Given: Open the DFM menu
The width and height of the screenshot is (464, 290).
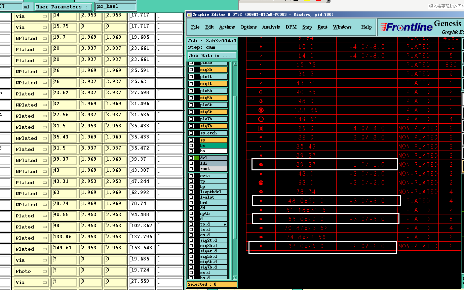Looking at the screenshot, I should click(291, 27).
